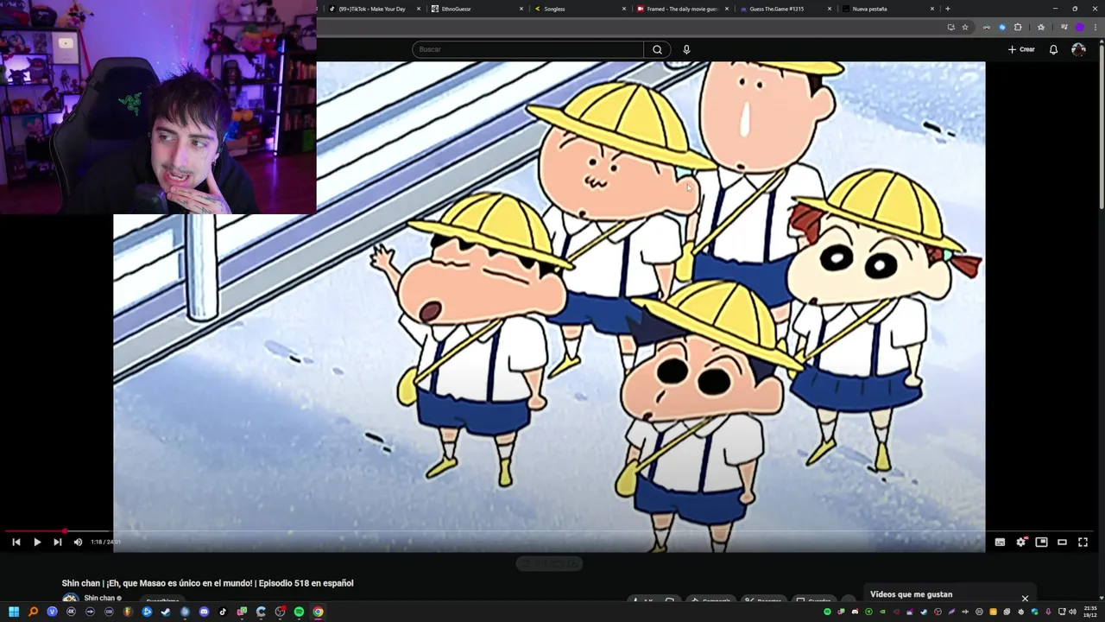The image size is (1105, 622).
Task: Close the Songless tab
Action: pyautogui.click(x=624, y=9)
